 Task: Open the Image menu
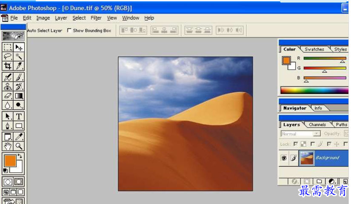pyautogui.click(x=43, y=18)
